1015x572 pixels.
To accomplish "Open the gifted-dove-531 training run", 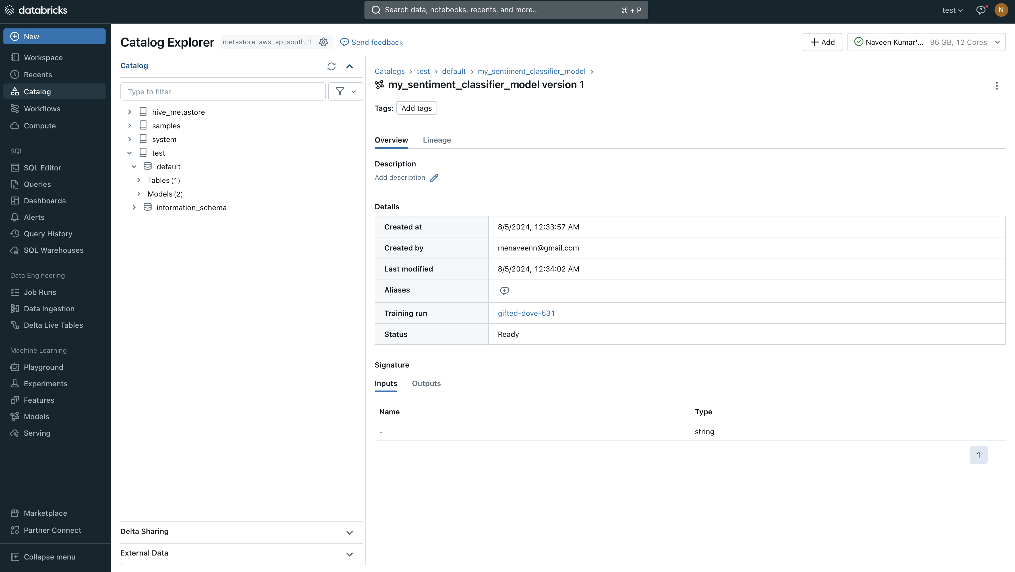I will pos(526,313).
